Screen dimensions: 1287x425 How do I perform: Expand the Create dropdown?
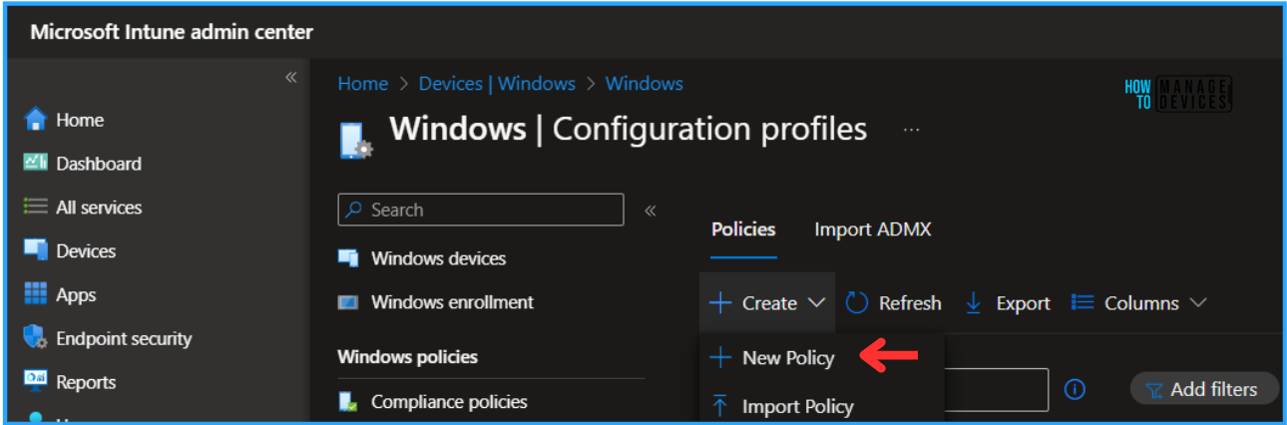[x=767, y=303]
